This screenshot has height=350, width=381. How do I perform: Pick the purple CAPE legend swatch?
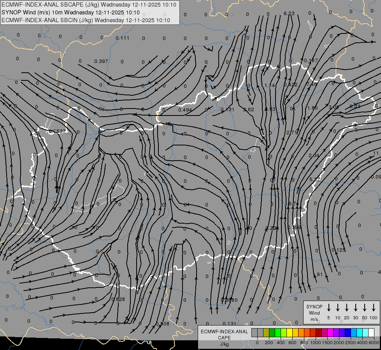pyautogui.click(x=336, y=332)
